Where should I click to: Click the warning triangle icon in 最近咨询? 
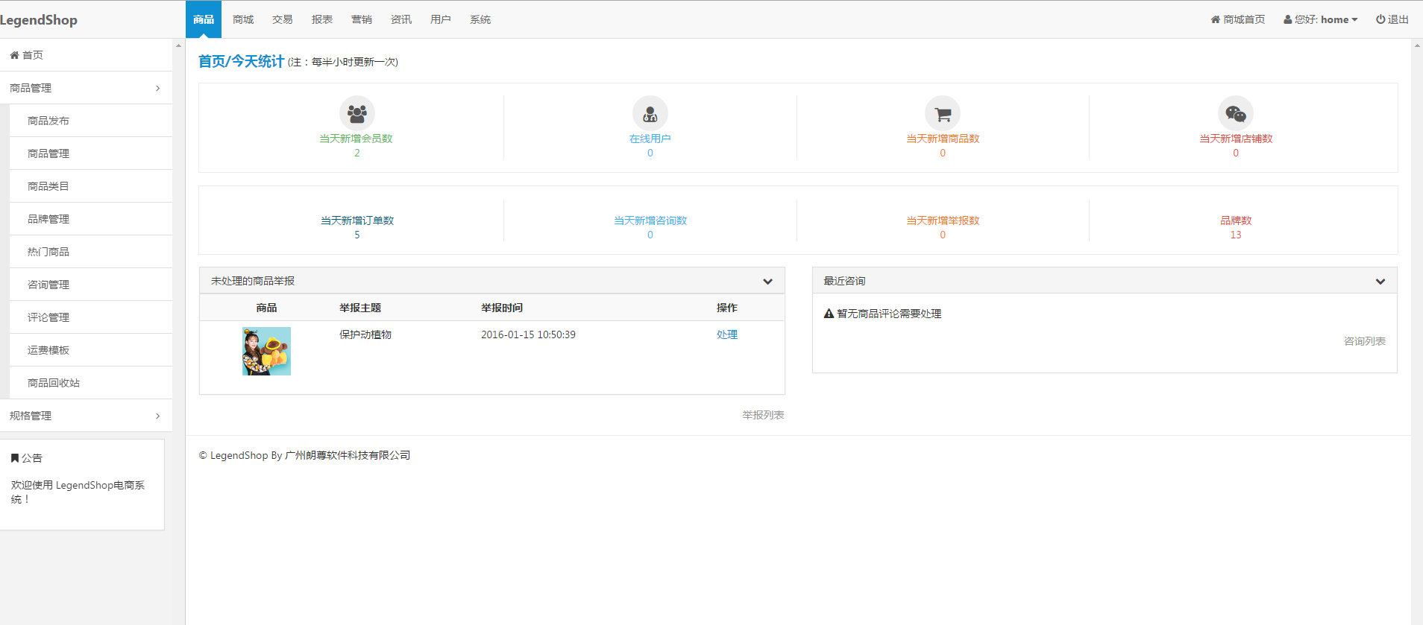tap(829, 314)
